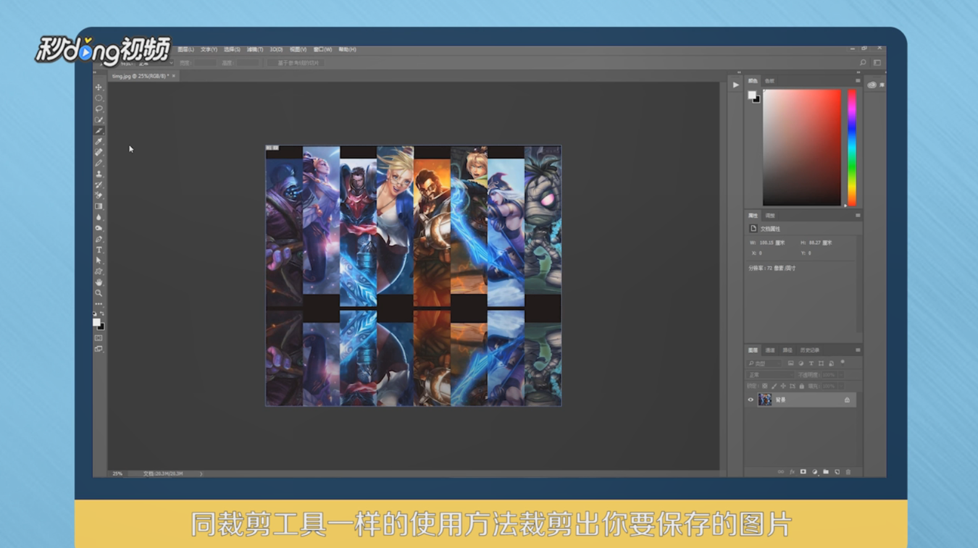This screenshot has height=548, width=978.
Task: Open the 文字(Y) menu
Action: coord(209,49)
